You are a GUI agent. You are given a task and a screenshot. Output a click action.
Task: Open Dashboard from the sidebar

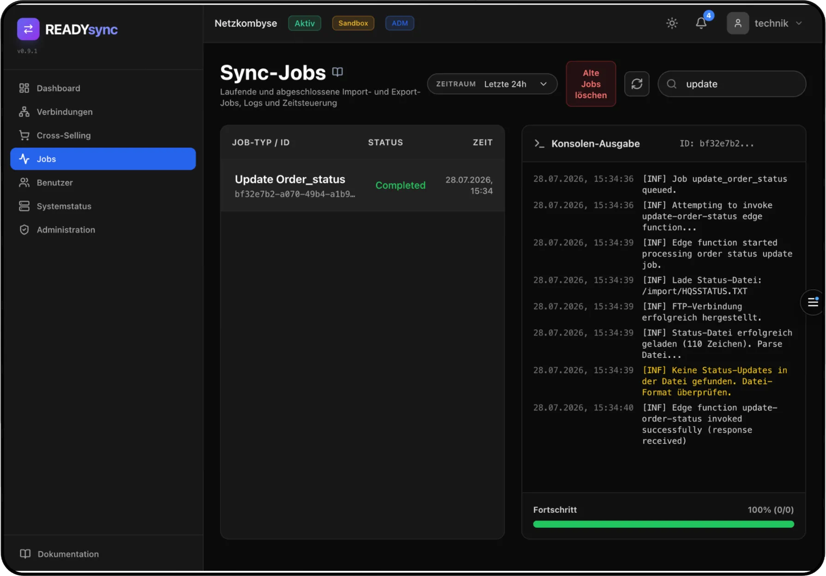[x=103, y=88]
